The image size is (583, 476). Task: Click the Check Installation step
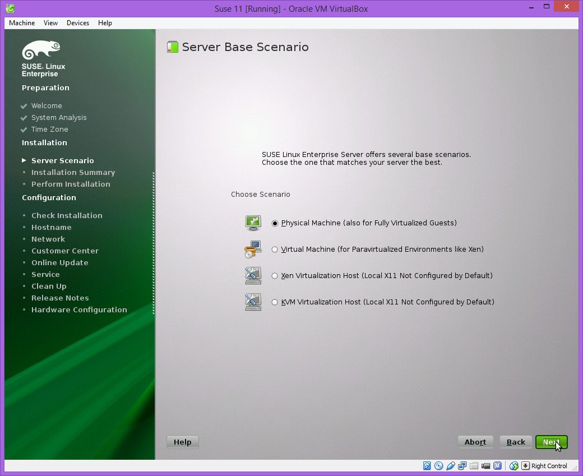(67, 215)
